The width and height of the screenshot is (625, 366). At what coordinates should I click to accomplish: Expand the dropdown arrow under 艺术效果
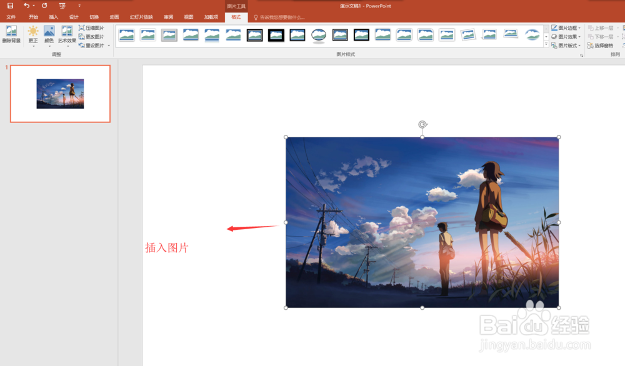67,47
